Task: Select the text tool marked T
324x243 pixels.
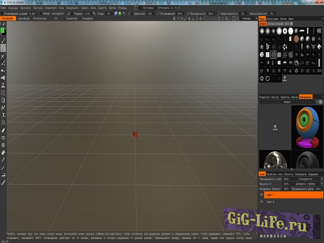Action: pyautogui.click(x=3, y=115)
